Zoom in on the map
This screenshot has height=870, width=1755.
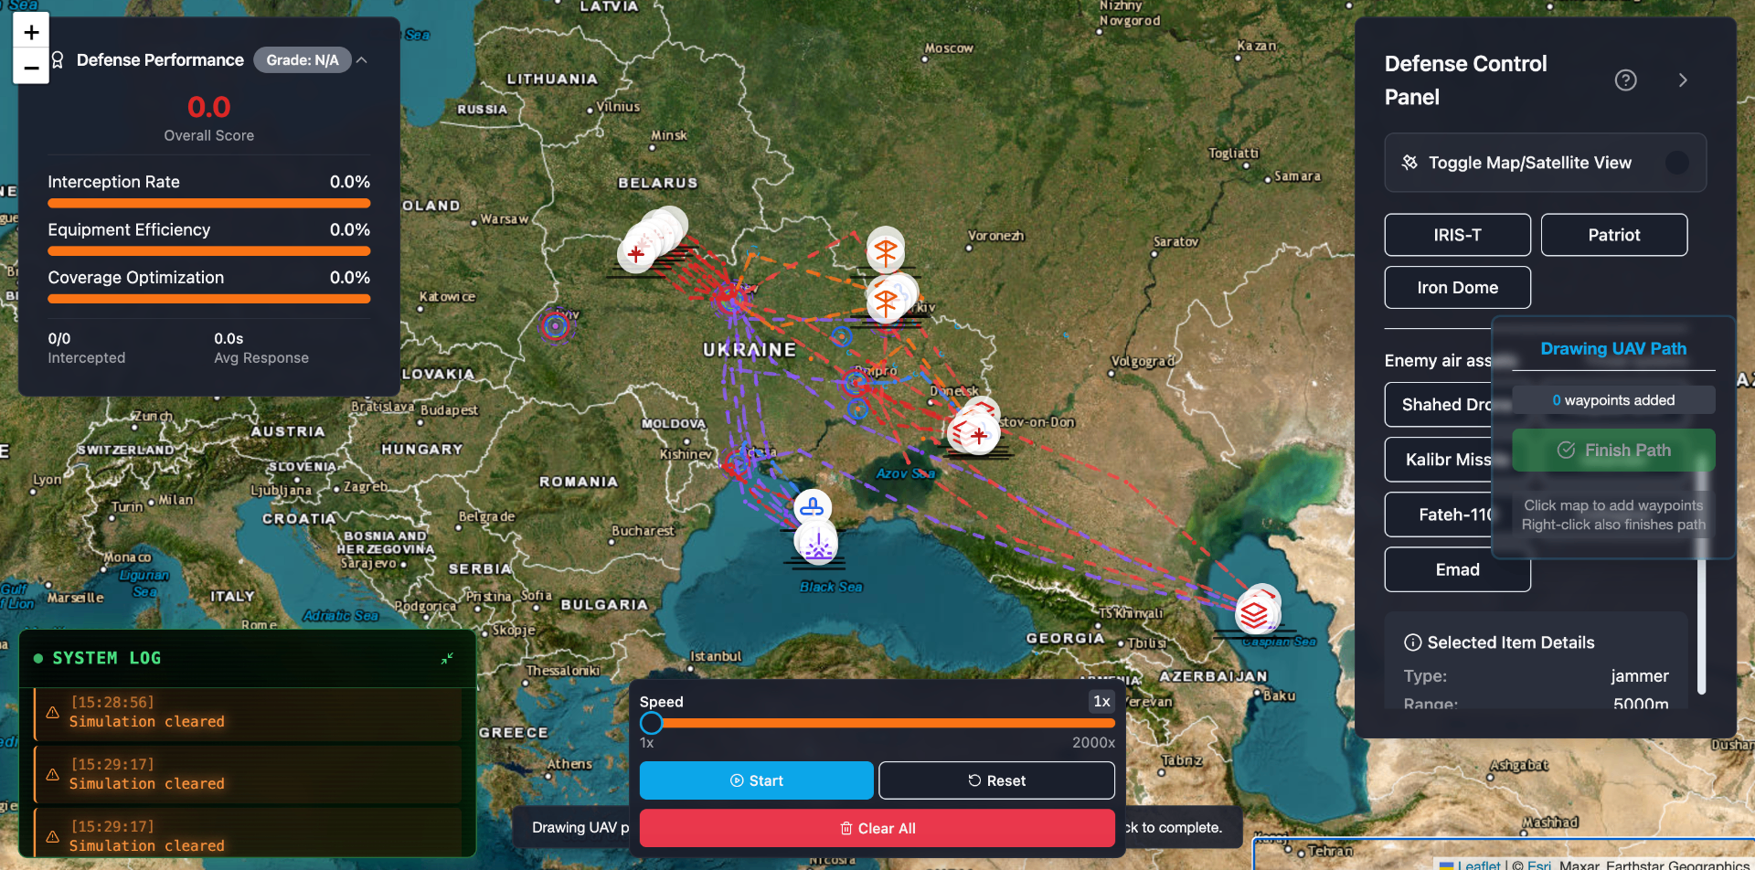(x=31, y=33)
